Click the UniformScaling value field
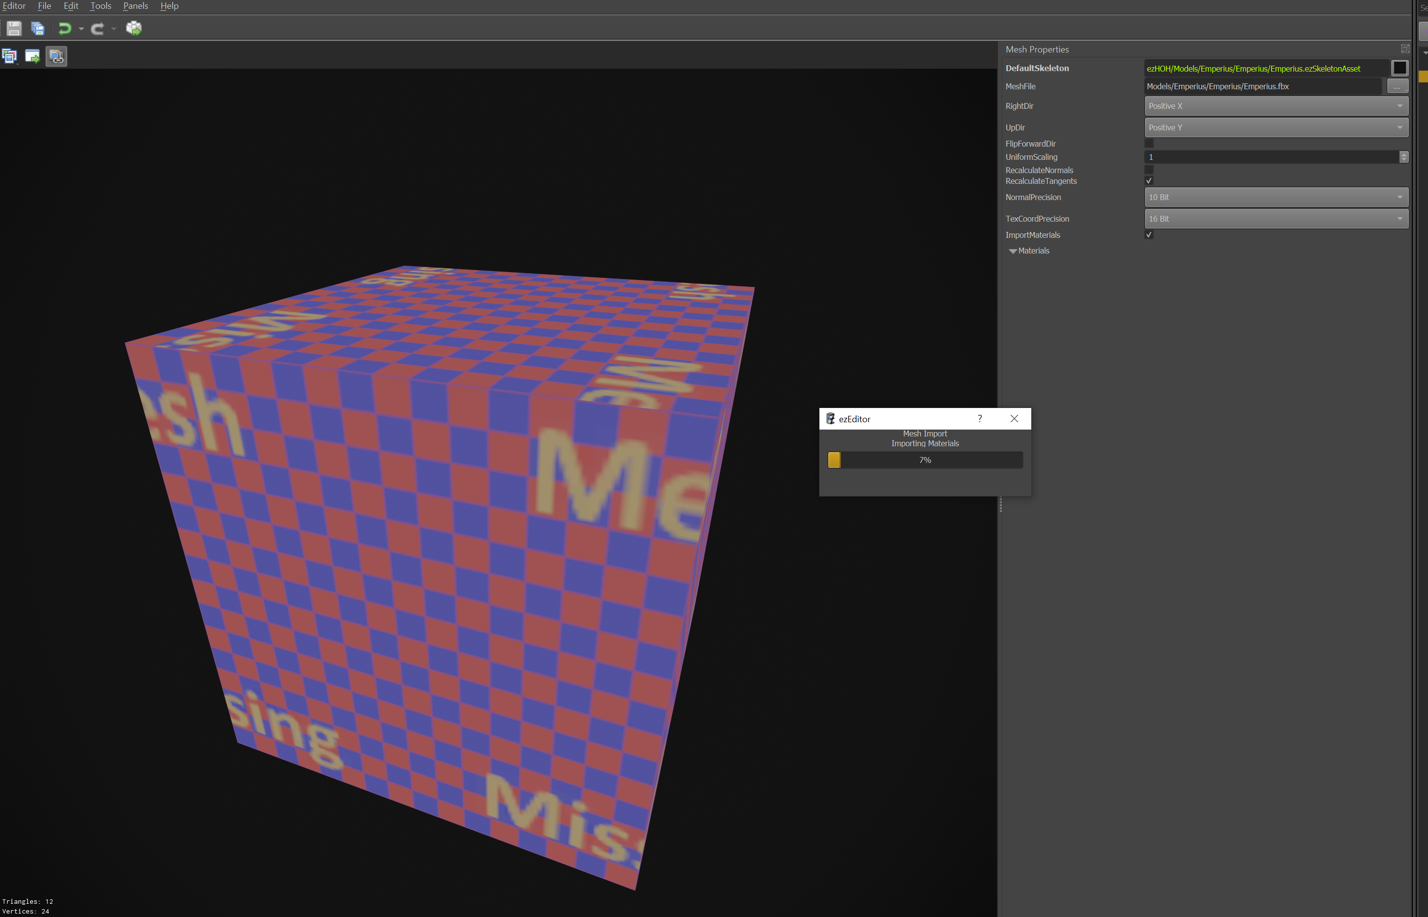1428x917 pixels. point(1271,157)
